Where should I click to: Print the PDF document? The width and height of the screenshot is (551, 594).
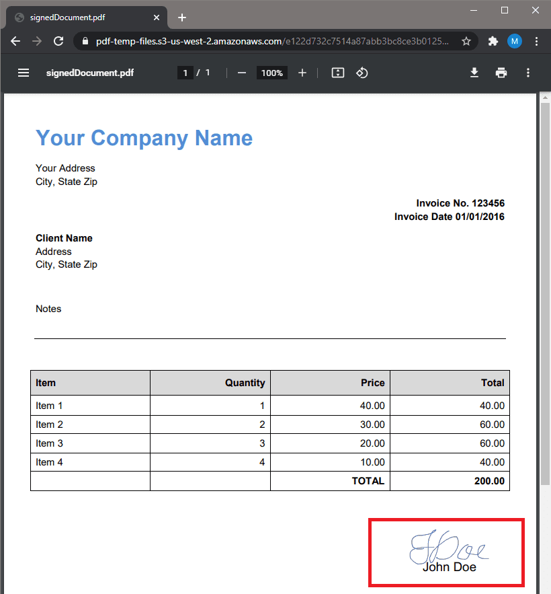pos(501,73)
